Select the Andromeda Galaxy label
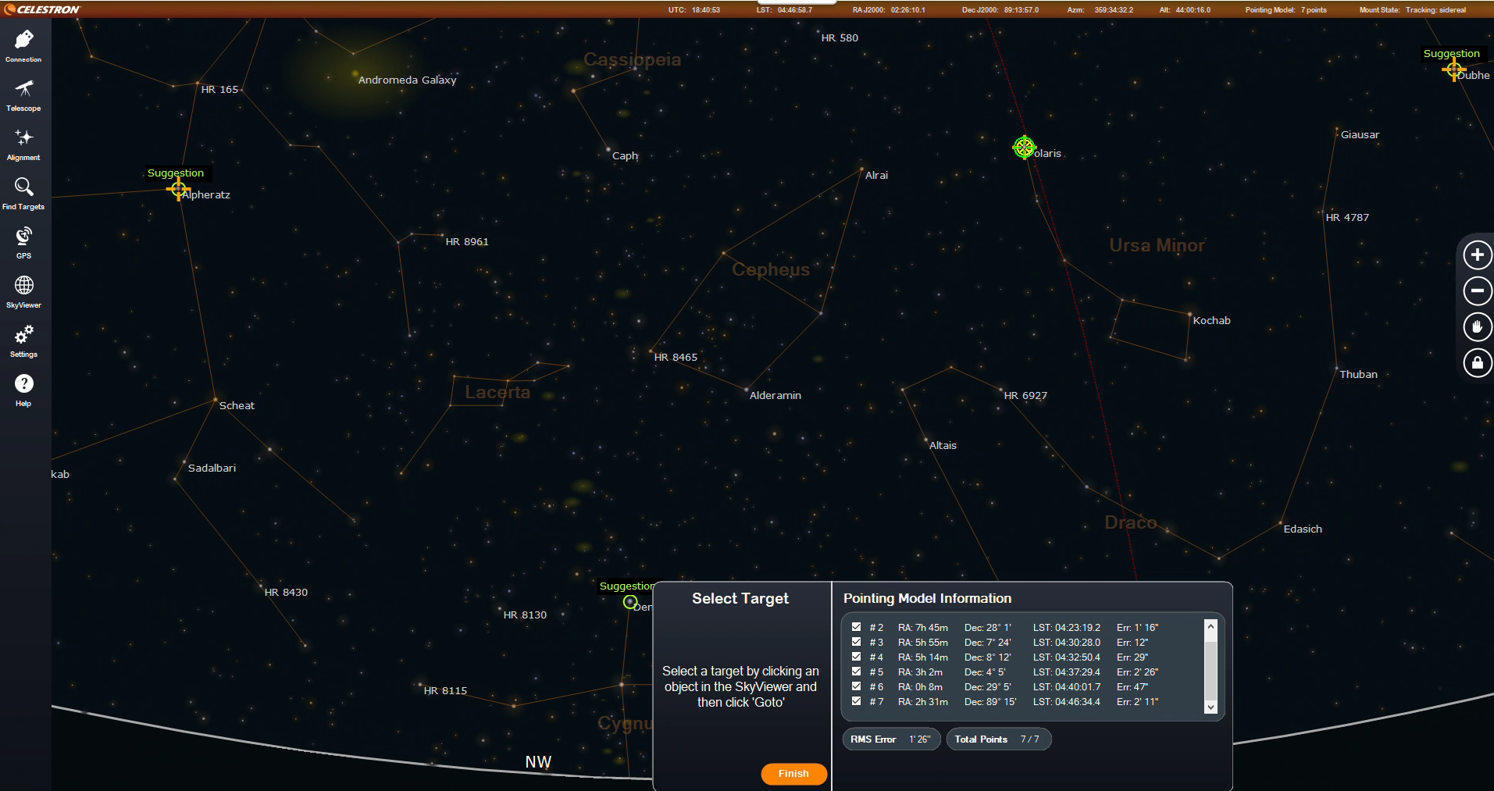This screenshot has height=791, width=1494. (407, 80)
